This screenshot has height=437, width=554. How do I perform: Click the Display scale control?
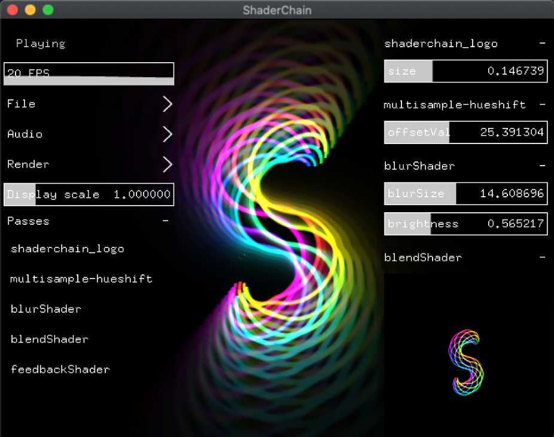click(x=89, y=194)
